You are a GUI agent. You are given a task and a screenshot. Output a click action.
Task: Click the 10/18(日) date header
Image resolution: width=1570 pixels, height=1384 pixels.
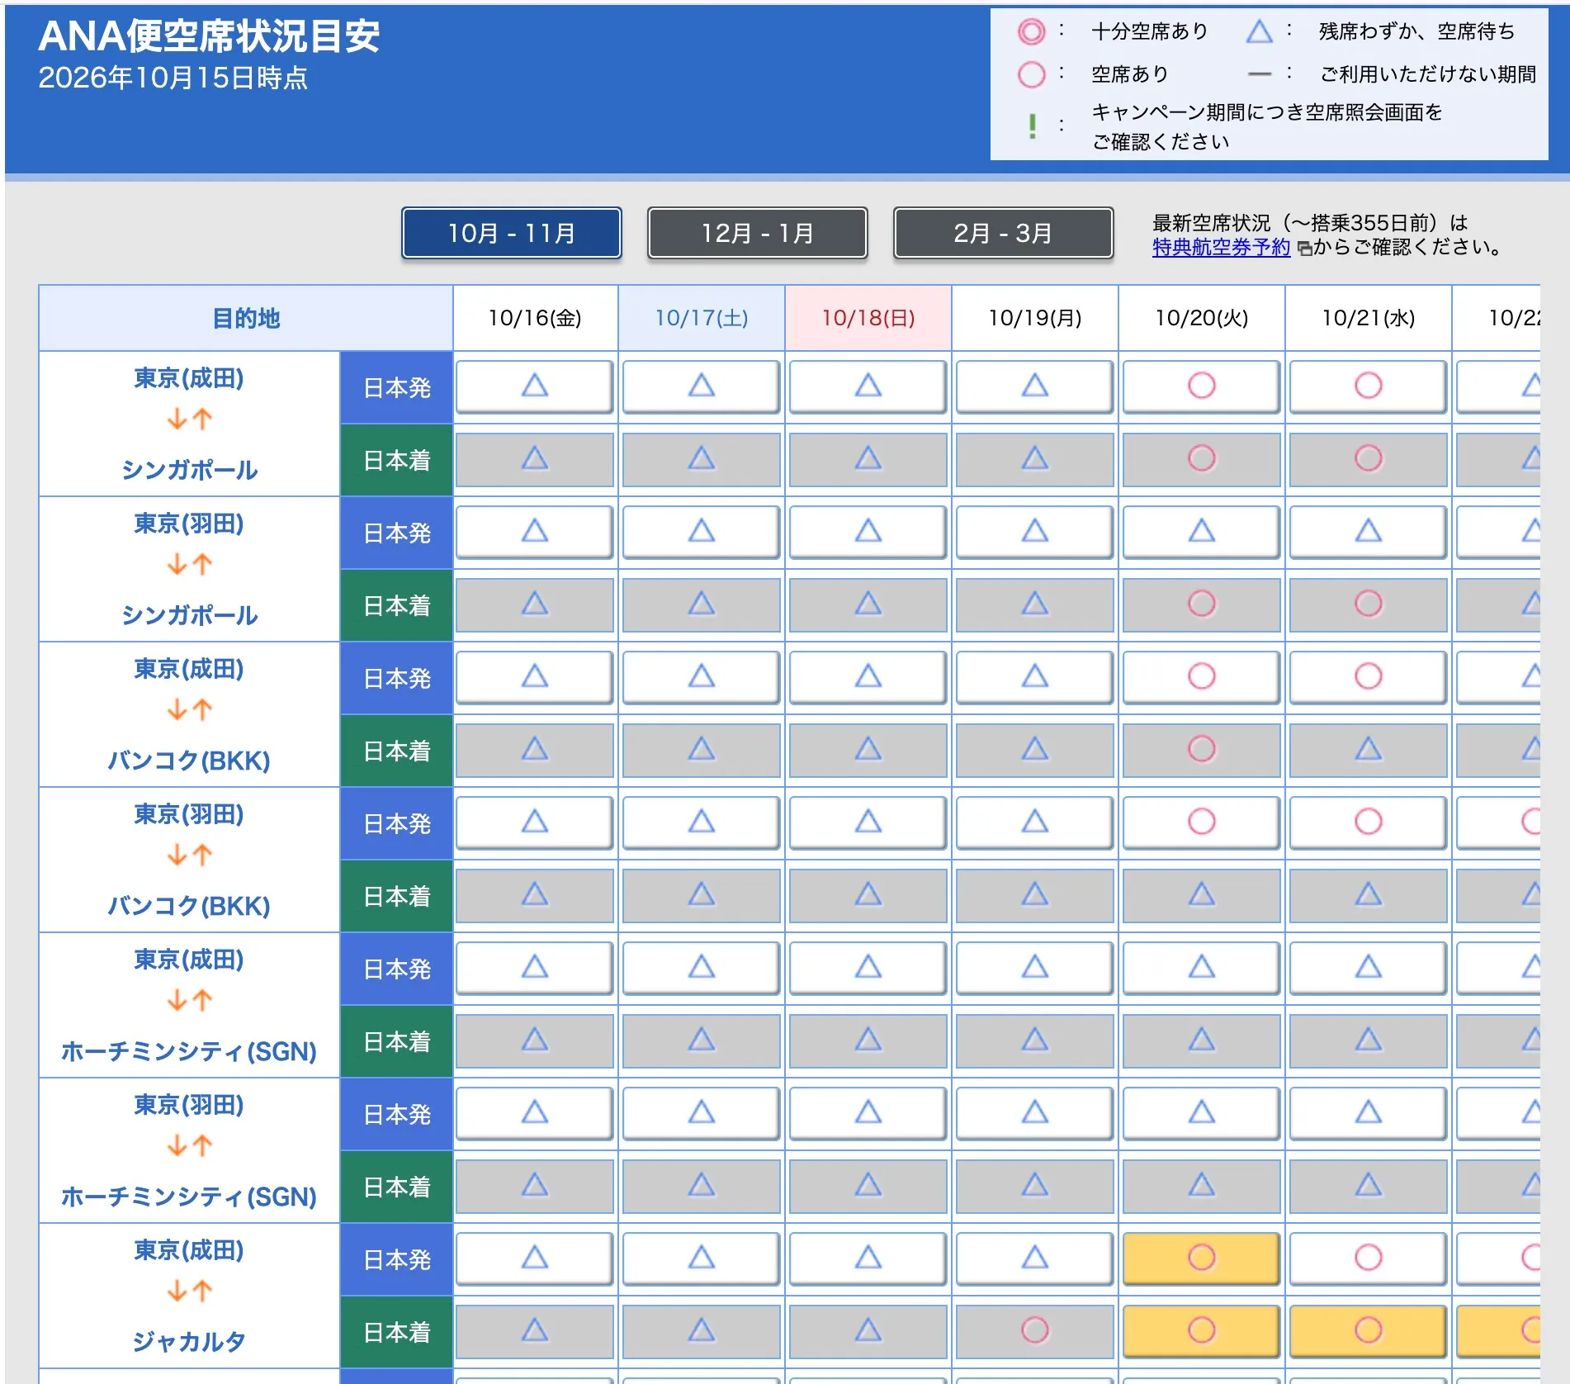(868, 318)
